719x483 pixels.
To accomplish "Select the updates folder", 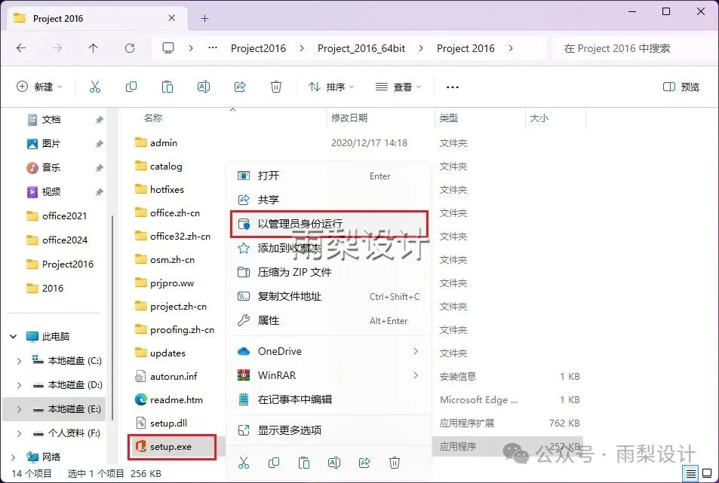I will click(x=160, y=353).
